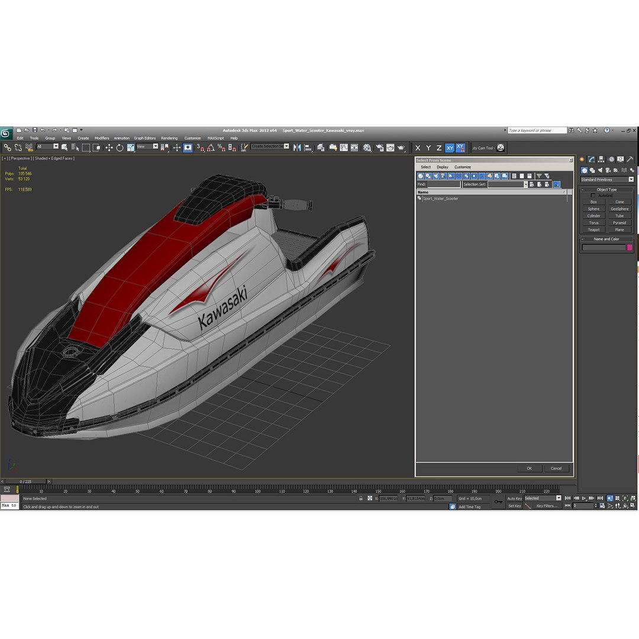This screenshot has width=639, height=639.
Task: Click the GeoSphere primitive button
Action: tap(619, 209)
